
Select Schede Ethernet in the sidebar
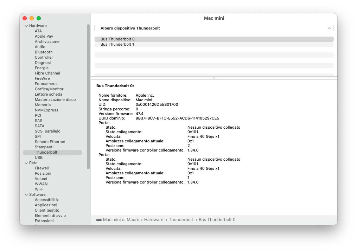(x=50, y=142)
